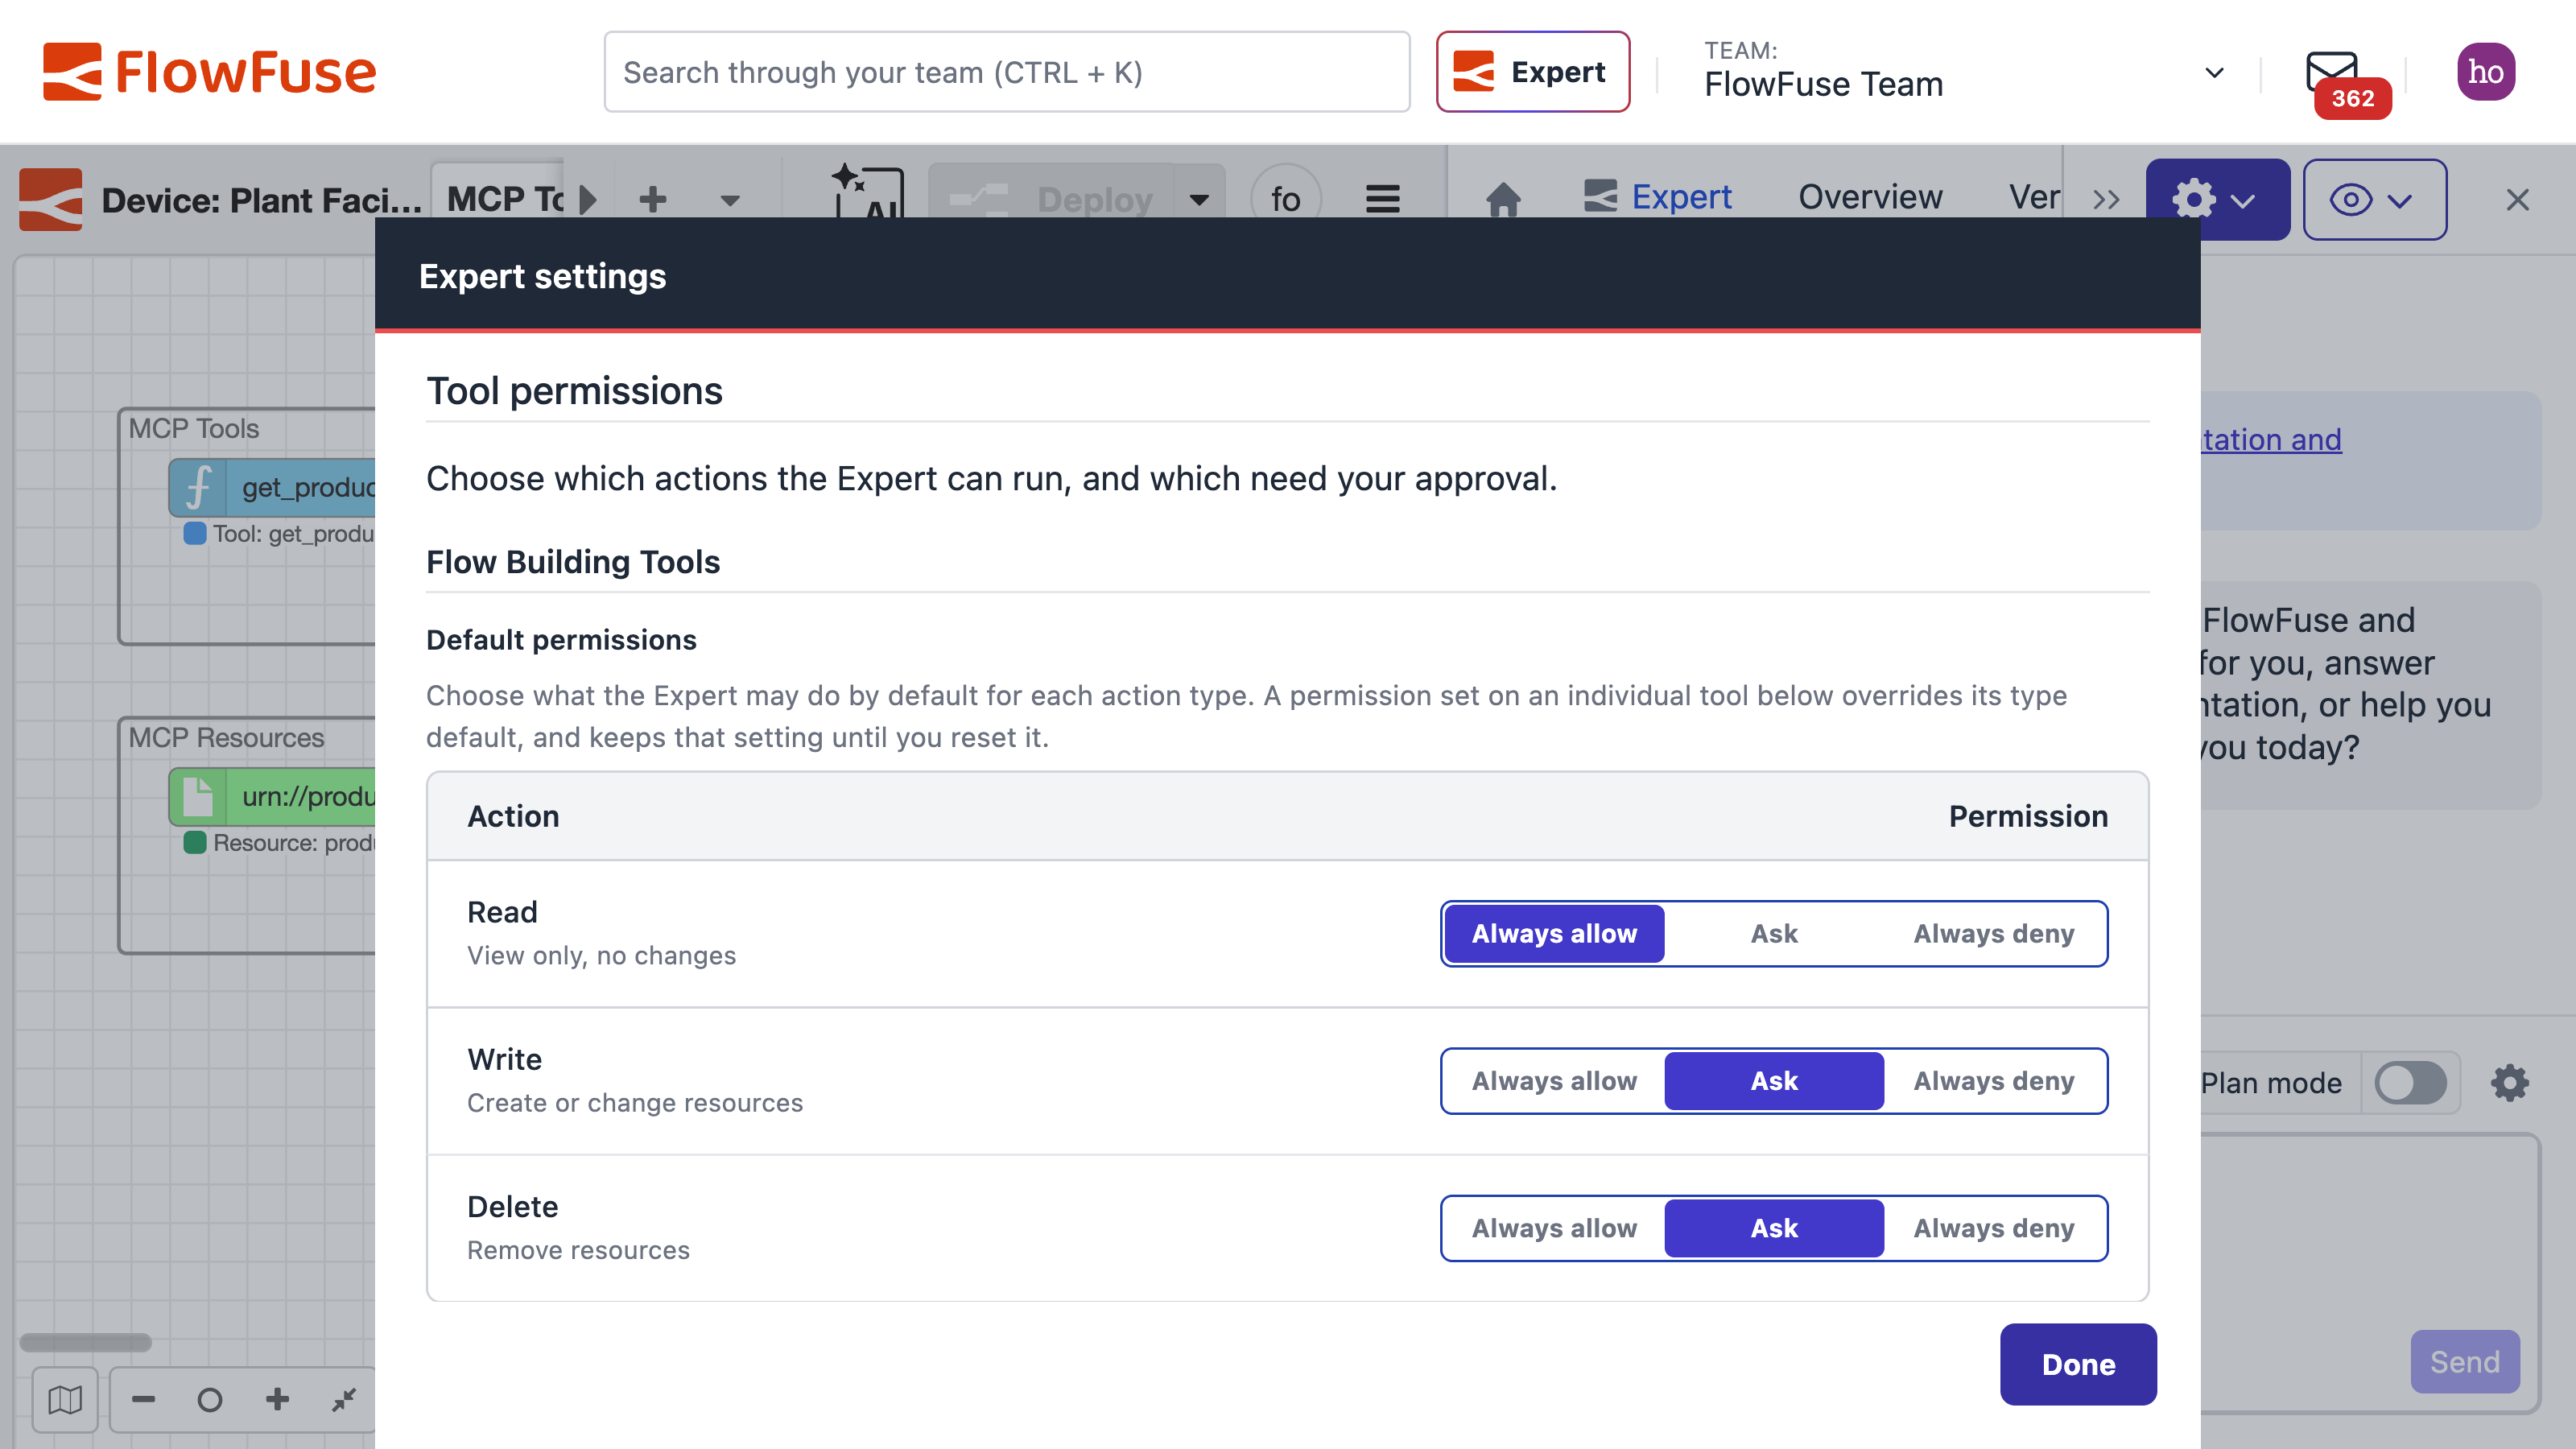Click the MCP Tools group label
Viewport: 2576px width, 1449px height.
(193, 428)
